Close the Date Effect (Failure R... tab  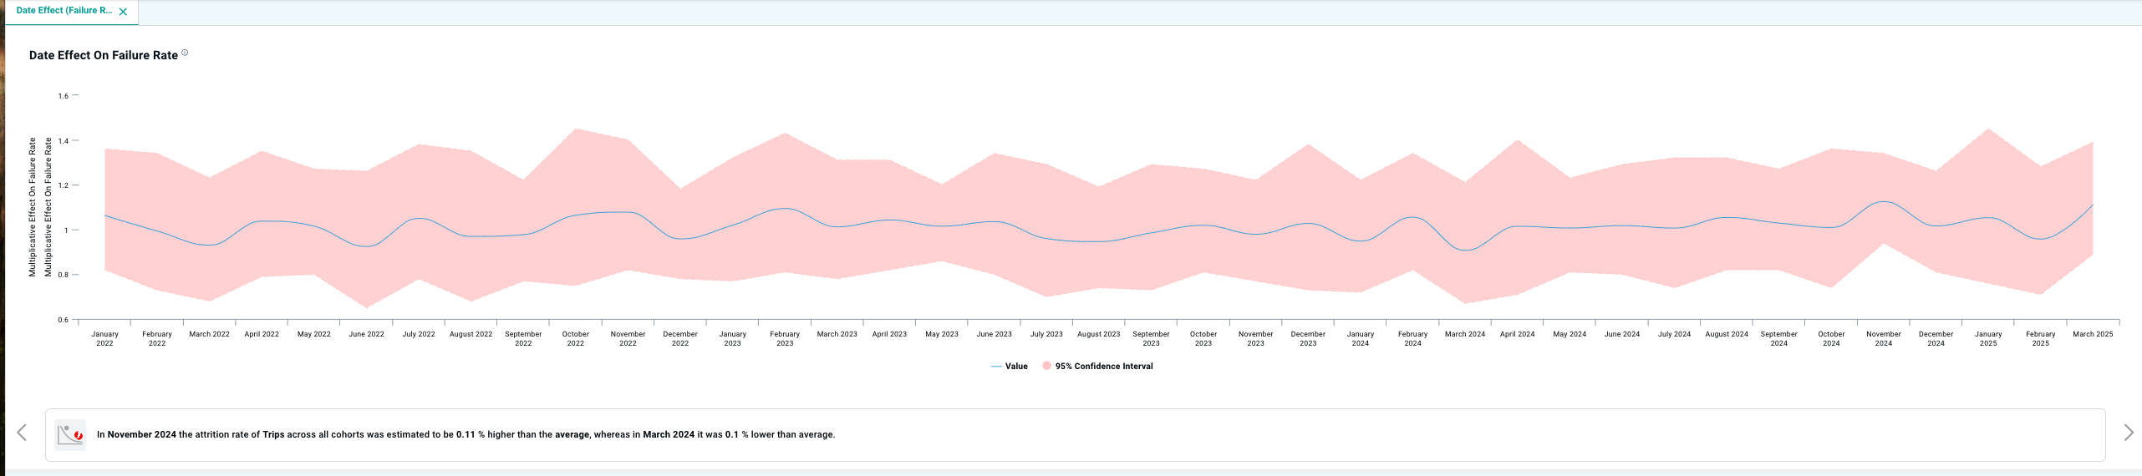[123, 12]
